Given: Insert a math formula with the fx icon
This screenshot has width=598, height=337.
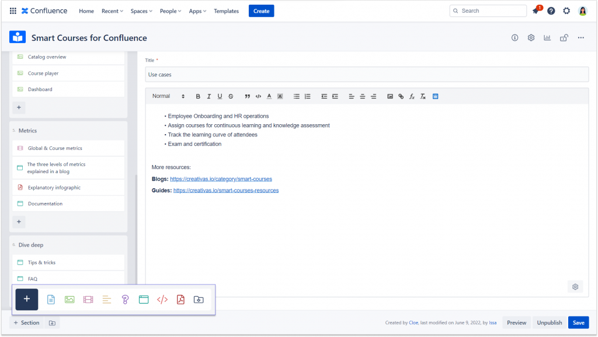Looking at the screenshot, I should point(412,96).
